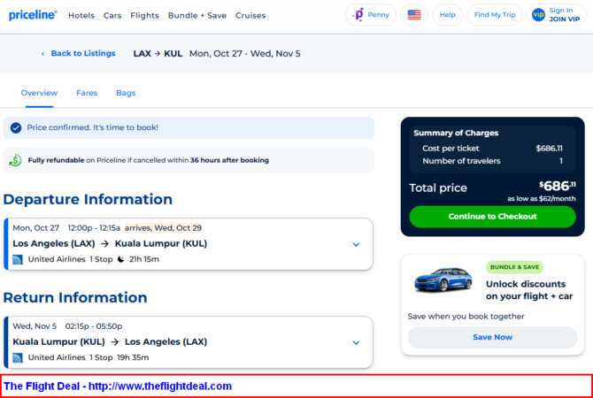This screenshot has width=593, height=398.
Task: Click 'arrives, Wed, Oct 29' label
Action: tap(163, 228)
